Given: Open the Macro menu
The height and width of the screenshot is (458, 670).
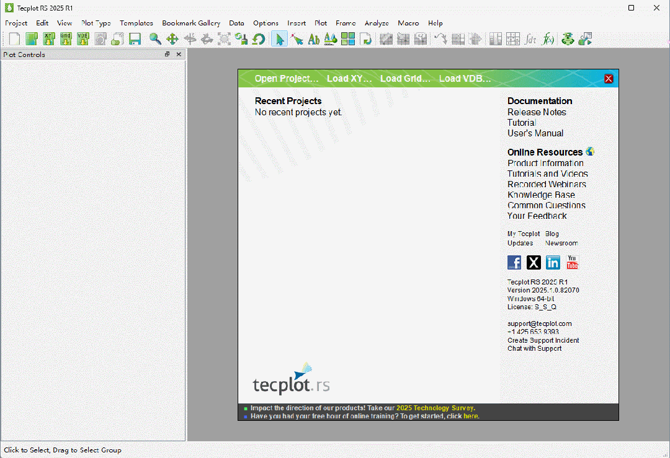Looking at the screenshot, I should 408,23.
